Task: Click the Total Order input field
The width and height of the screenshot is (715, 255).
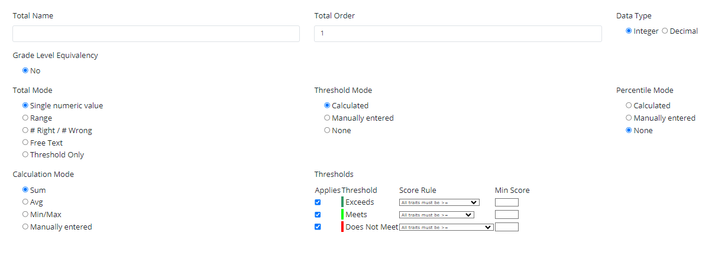Action: [458, 34]
